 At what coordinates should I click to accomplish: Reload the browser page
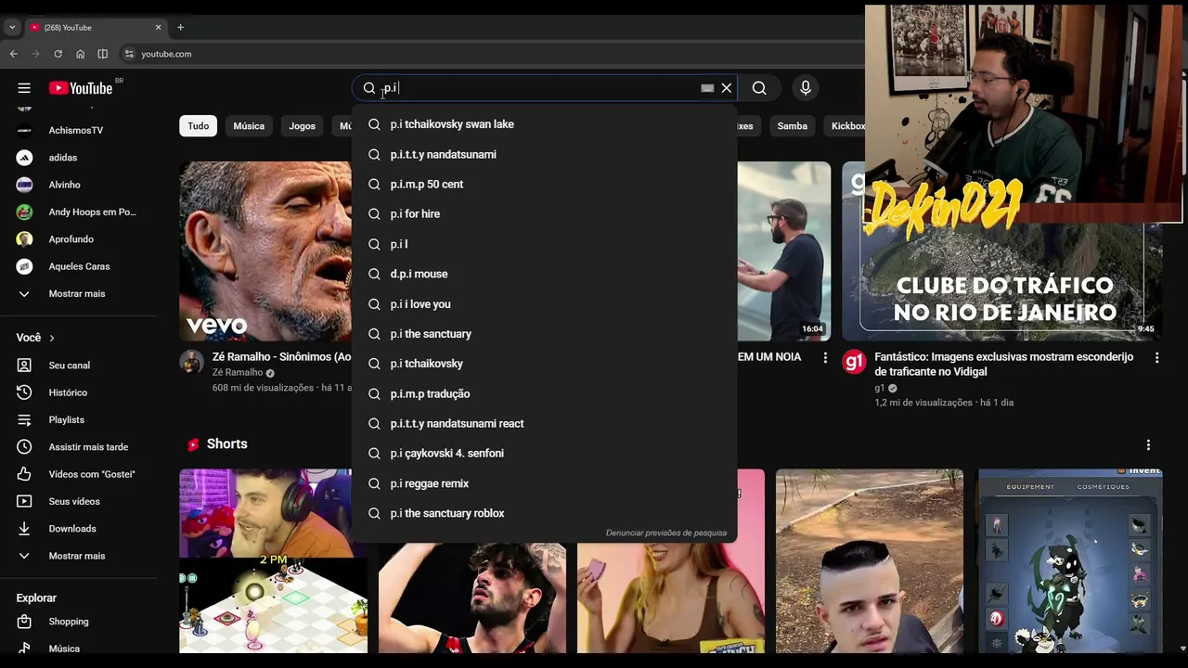tap(58, 54)
